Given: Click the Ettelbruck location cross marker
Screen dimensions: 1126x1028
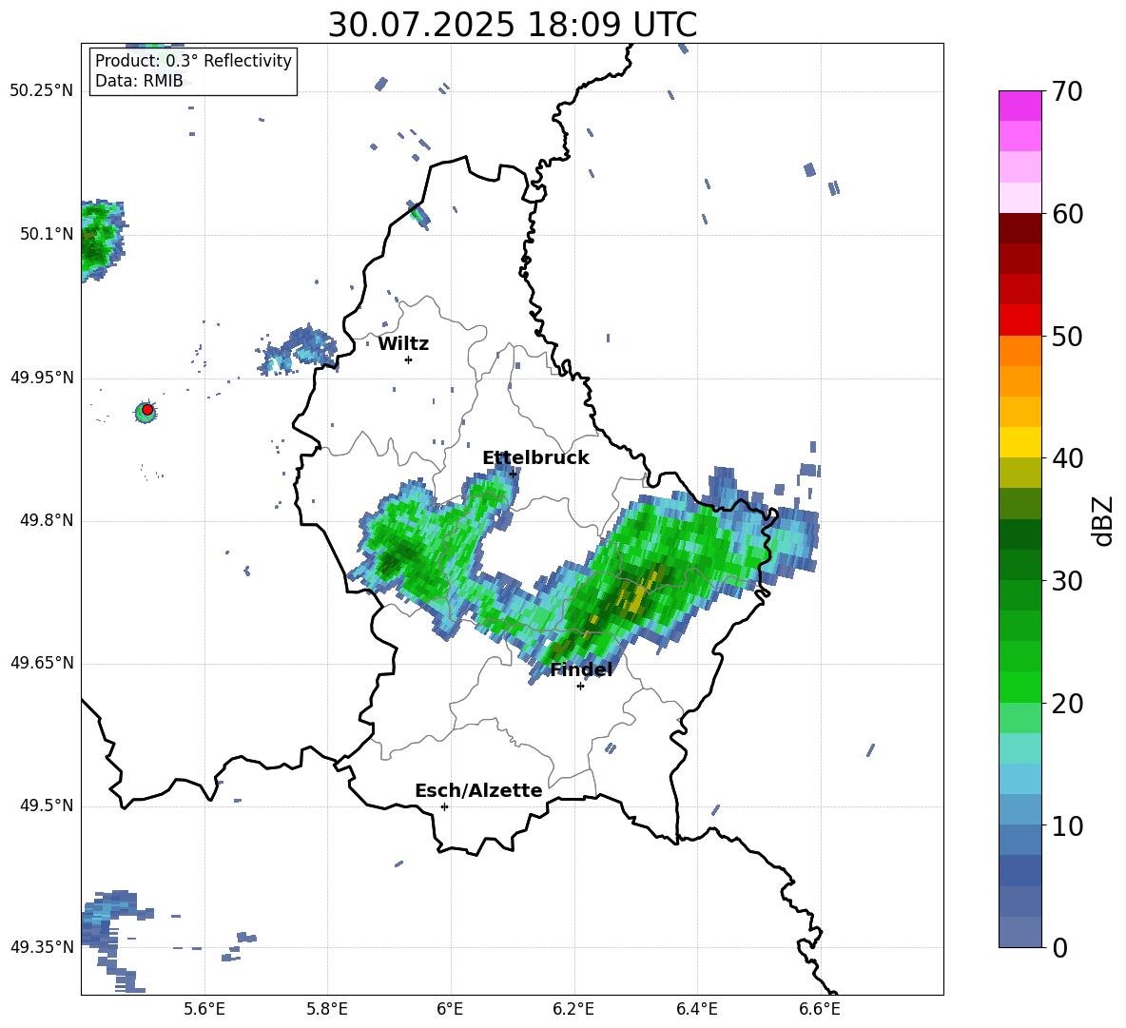Looking at the screenshot, I should [513, 474].
